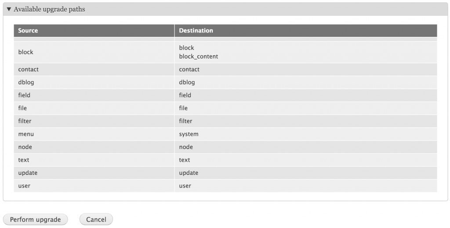Select the block_content destination entry
450x228 pixels.
(199, 57)
